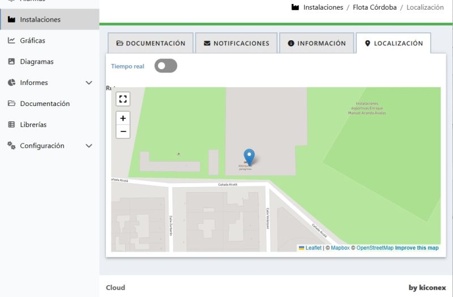This screenshot has width=453, height=297.
Task: Click Localización breadcrumb text
Action: coord(425,7)
